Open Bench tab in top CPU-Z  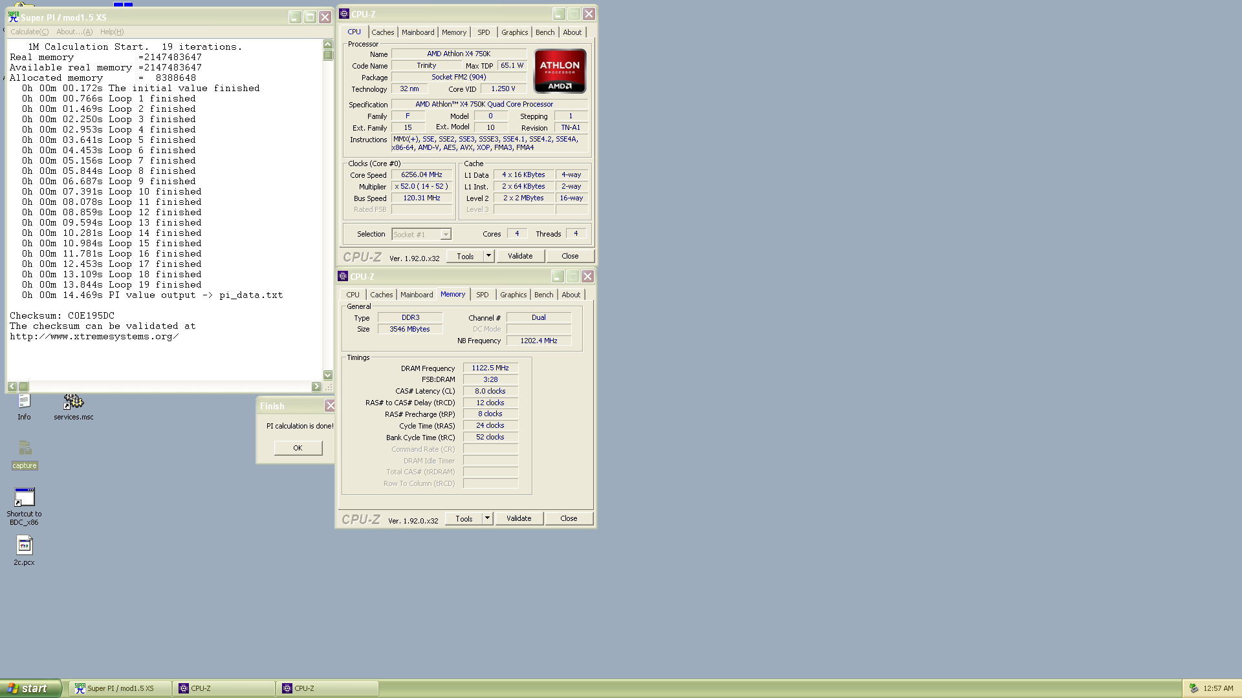coord(545,32)
